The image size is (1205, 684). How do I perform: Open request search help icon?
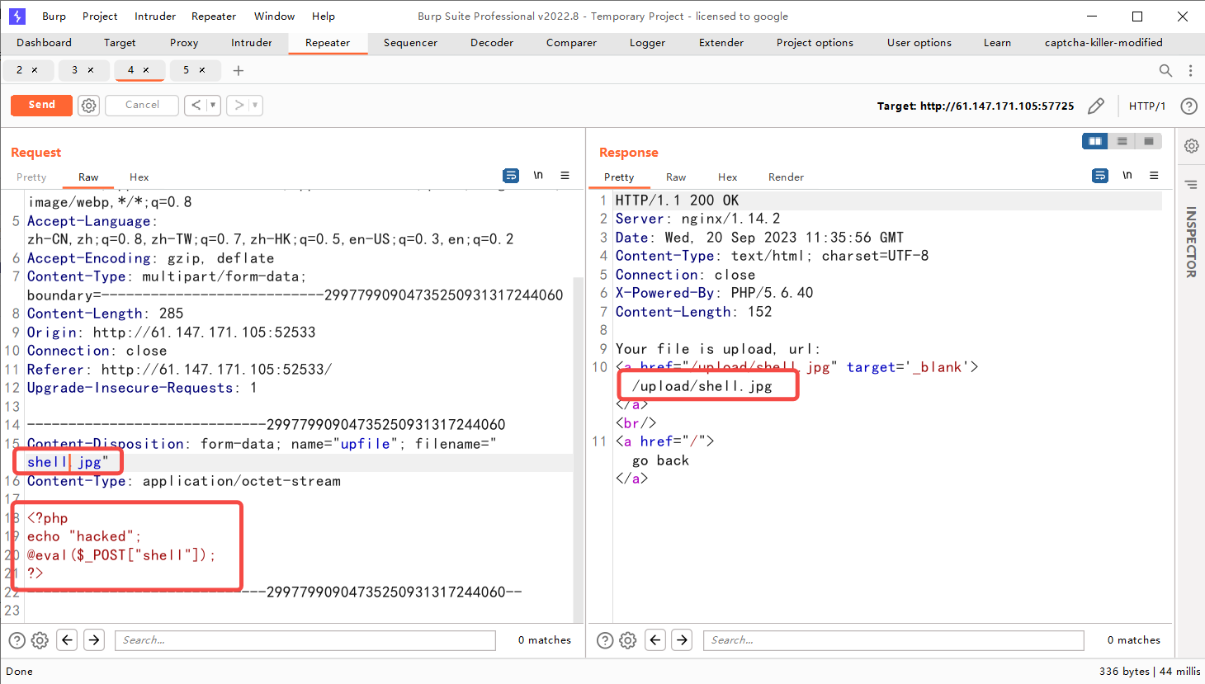click(x=17, y=640)
